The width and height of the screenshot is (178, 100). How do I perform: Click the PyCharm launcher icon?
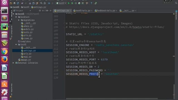pyautogui.click(x=4, y=27)
